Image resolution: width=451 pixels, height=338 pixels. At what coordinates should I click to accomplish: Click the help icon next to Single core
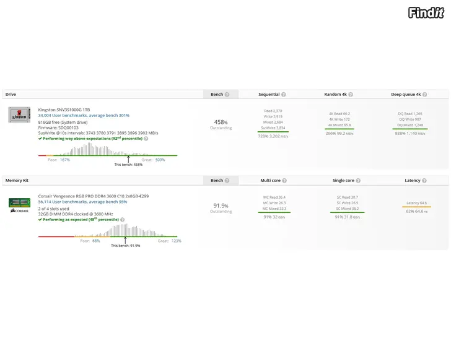coord(358,181)
